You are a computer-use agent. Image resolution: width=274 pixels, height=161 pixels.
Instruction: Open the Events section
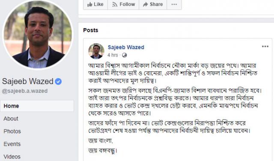(12, 144)
